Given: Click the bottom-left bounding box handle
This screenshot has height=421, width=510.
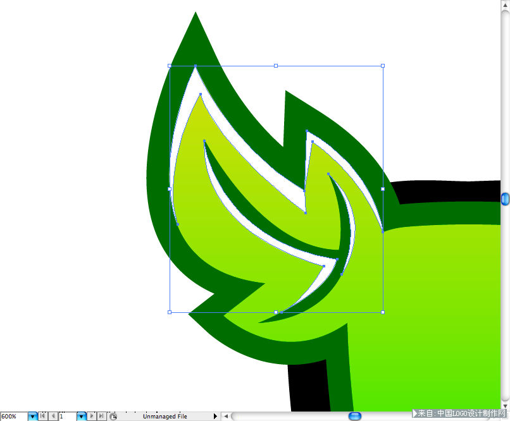Looking at the screenshot, I should point(170,312).
